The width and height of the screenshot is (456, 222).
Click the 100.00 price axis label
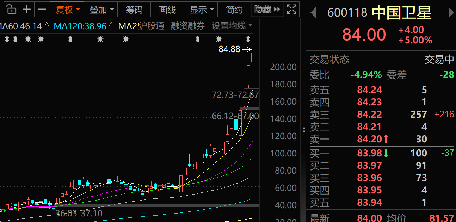pos(283,153)
